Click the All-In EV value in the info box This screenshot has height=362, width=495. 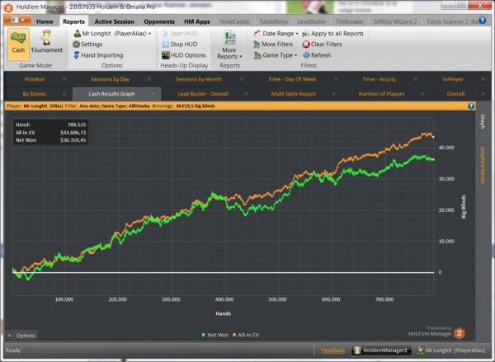[73, 133]
